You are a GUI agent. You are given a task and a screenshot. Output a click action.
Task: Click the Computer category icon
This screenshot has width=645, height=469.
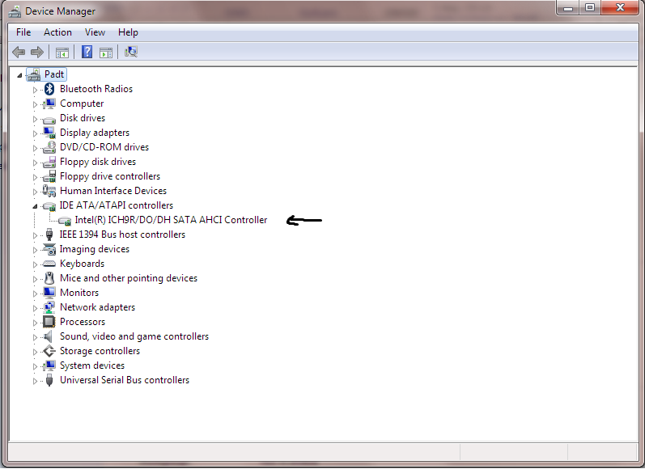49,104
